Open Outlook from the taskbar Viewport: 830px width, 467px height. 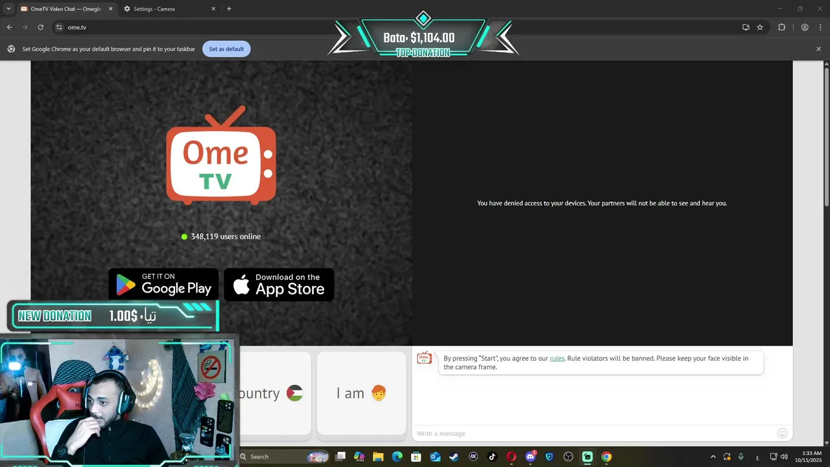tap(435, 457)
